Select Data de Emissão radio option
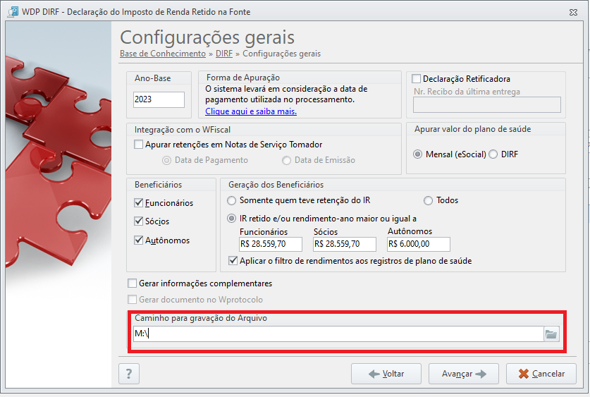The height and width of the screenshot is (397, 590). pyautogui.click(x=287, y=160)
